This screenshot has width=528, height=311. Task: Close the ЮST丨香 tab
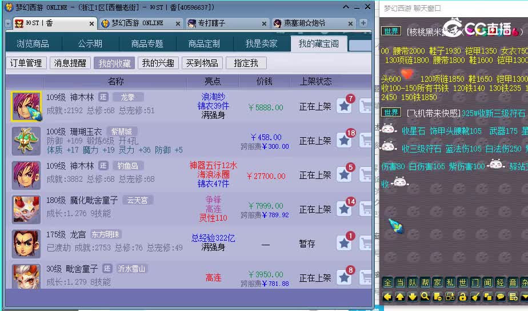pos(91,23)
